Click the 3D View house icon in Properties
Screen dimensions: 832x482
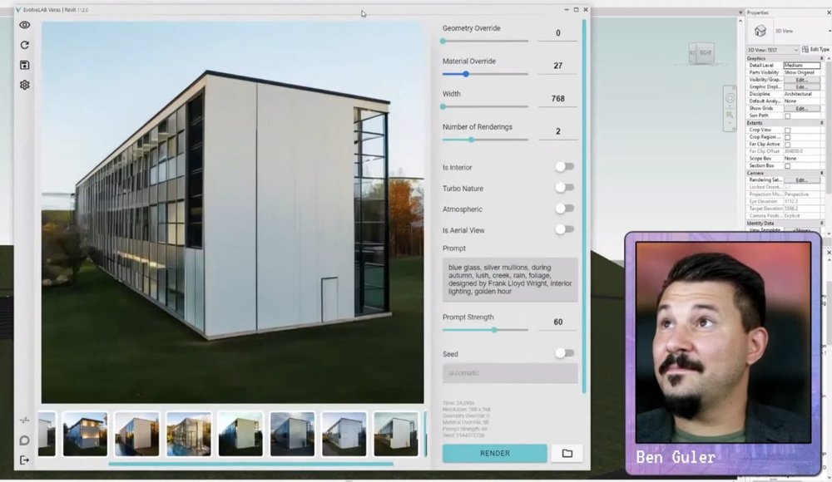760,31
